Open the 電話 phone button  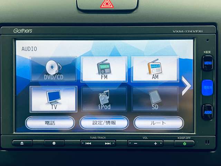point(50,123)
